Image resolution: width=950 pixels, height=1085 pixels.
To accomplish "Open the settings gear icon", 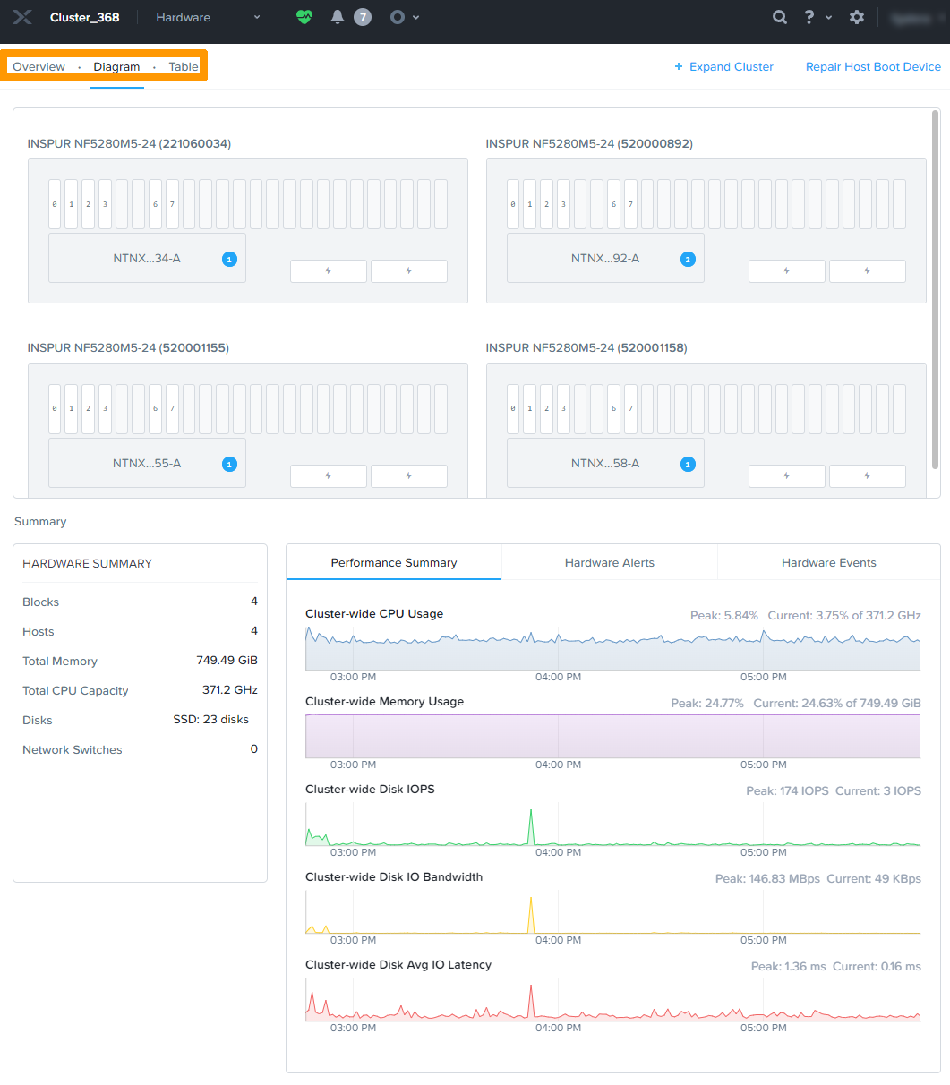I will [x=857, y=17].
